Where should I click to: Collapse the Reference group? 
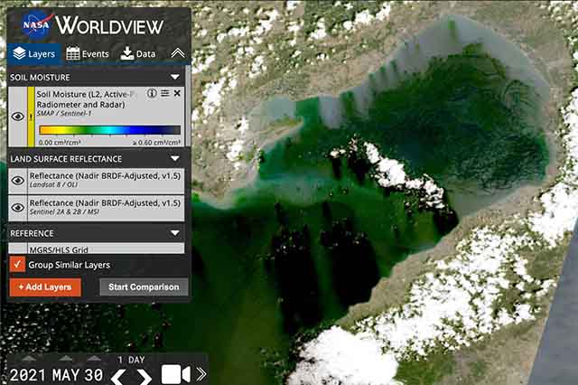(175, 233)
